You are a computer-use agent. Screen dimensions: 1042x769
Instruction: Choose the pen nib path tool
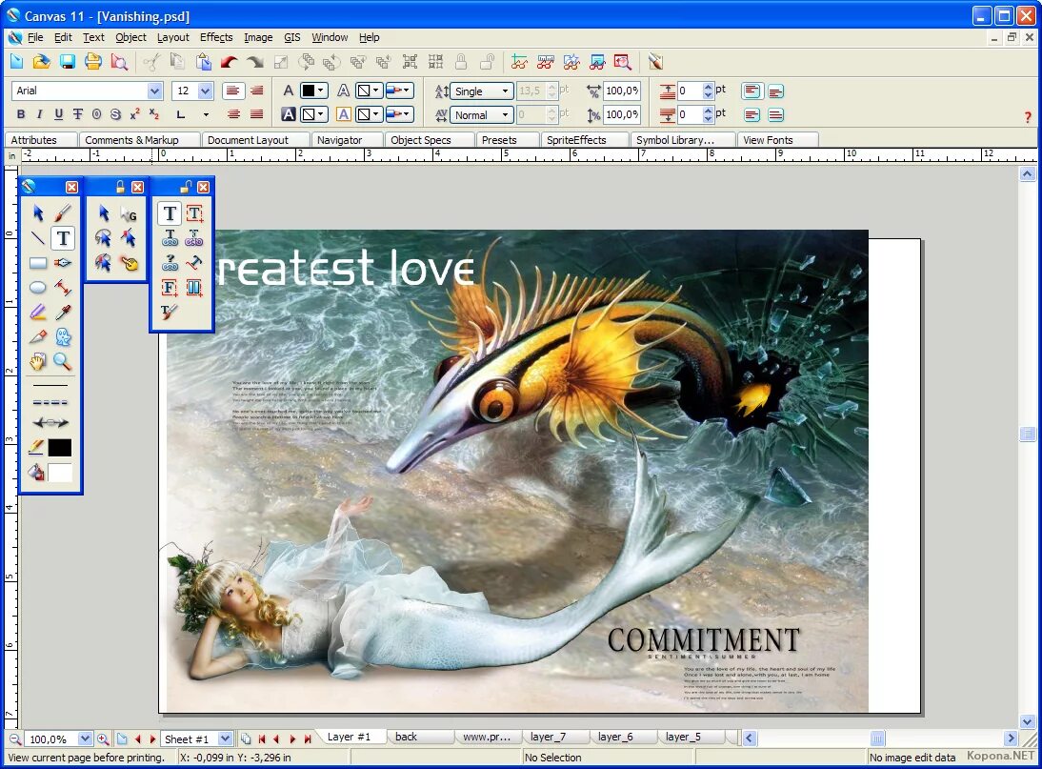(63, 263)
